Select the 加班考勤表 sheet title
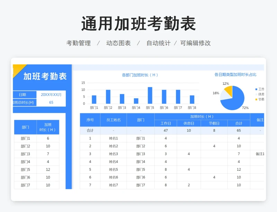277x212 pixels. (x=45, y=76)
